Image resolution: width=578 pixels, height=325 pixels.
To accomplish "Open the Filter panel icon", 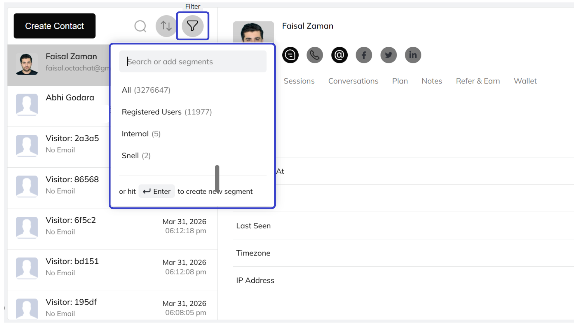I will tap(192, 26).
